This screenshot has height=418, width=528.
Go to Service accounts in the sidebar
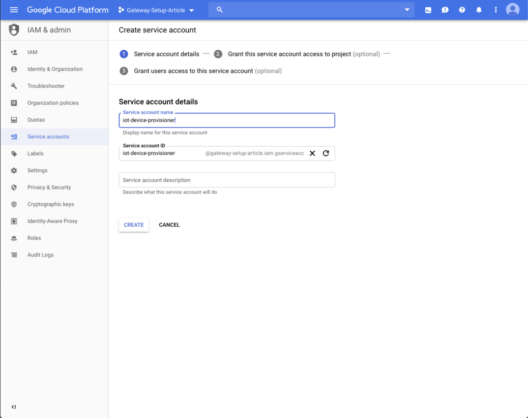click(x=47, y=136)
